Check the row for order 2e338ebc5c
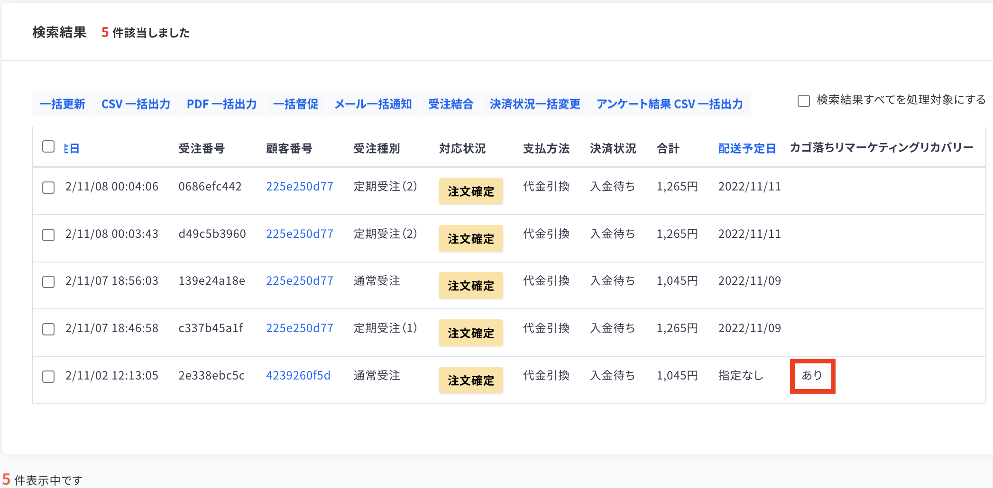This screenshot has height=488, width=993. click(48, 377)
